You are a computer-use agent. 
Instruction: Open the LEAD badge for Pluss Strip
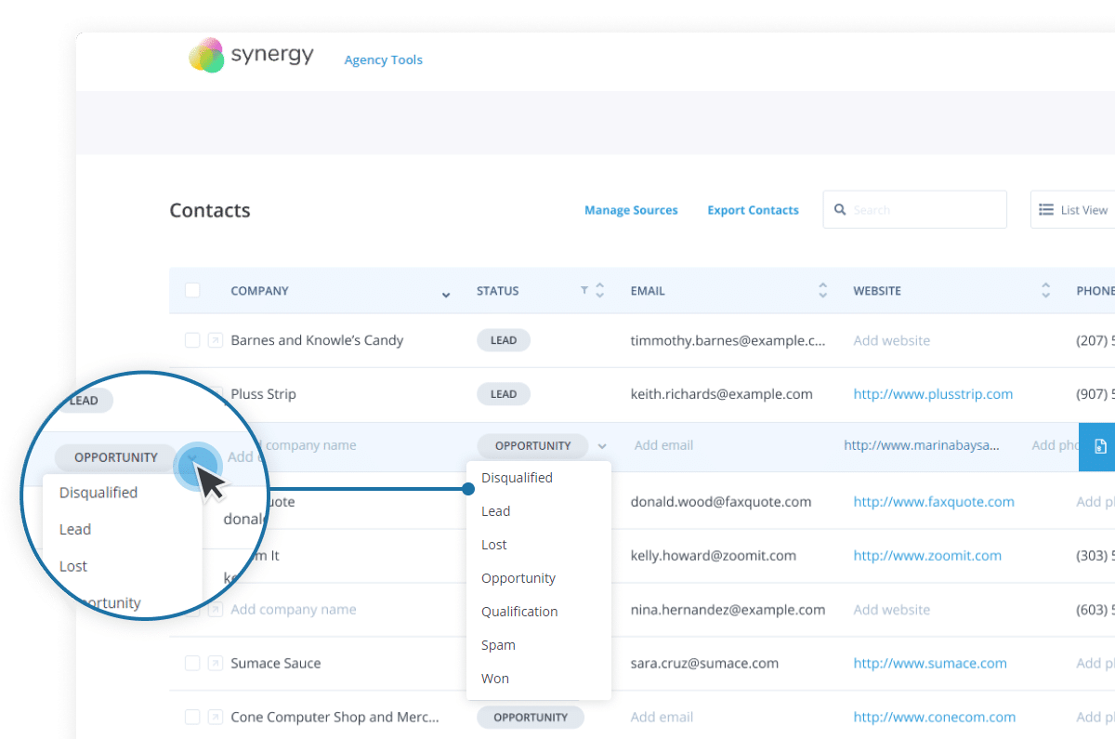[504, 394]
